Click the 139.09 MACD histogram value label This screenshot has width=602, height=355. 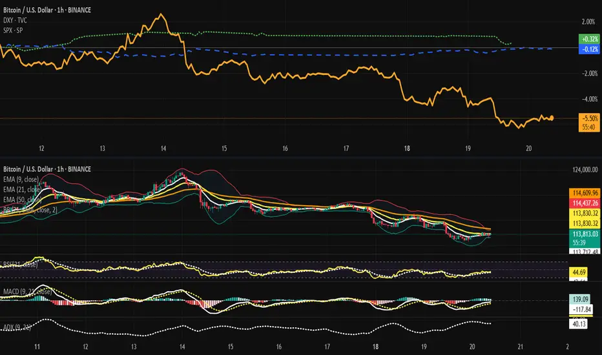[580, 299]
